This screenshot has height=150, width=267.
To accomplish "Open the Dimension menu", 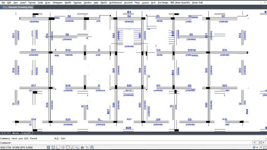I will pyautogui.click(x=58, y=2).
